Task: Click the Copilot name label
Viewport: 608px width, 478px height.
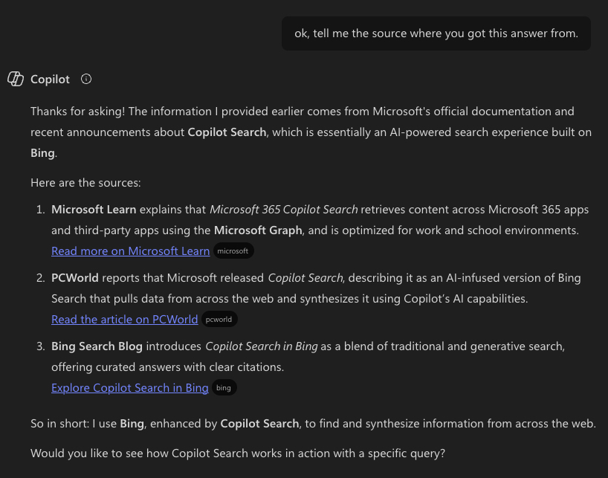Action: (x=50, y=80)
